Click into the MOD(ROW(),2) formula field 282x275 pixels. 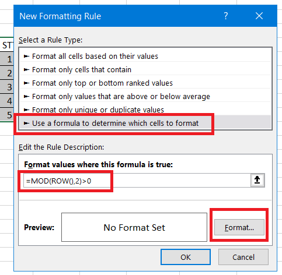[x=137, y=181]
